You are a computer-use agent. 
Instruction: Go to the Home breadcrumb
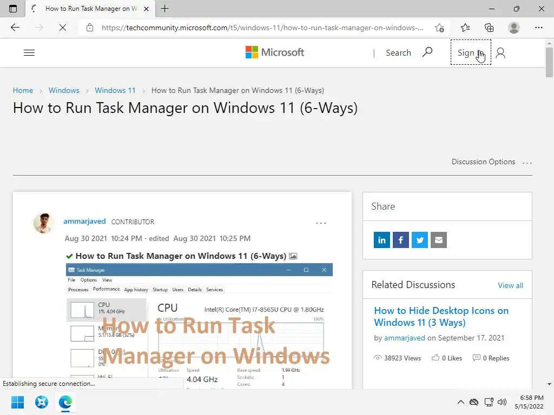coord(23,90)
